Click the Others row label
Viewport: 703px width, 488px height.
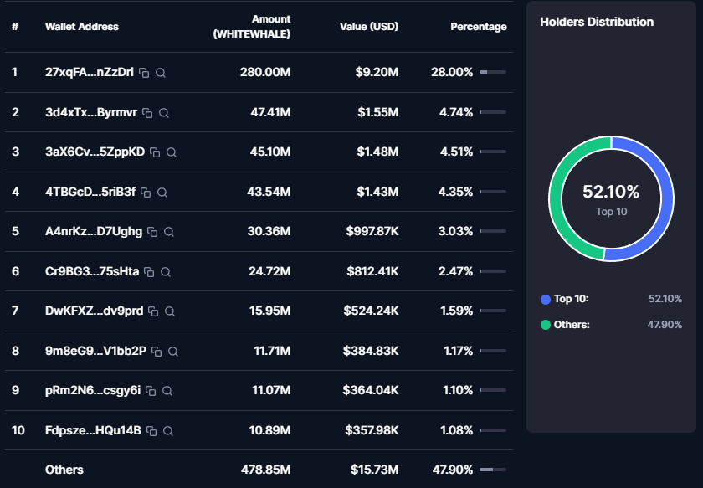(64, 470)
